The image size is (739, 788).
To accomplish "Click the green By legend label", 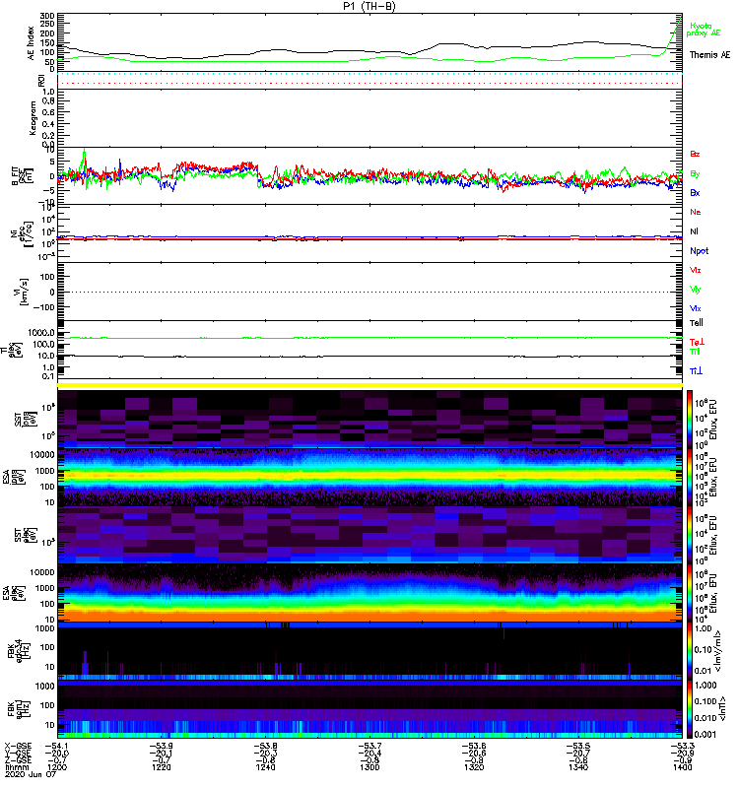I will tap(695, 173).
